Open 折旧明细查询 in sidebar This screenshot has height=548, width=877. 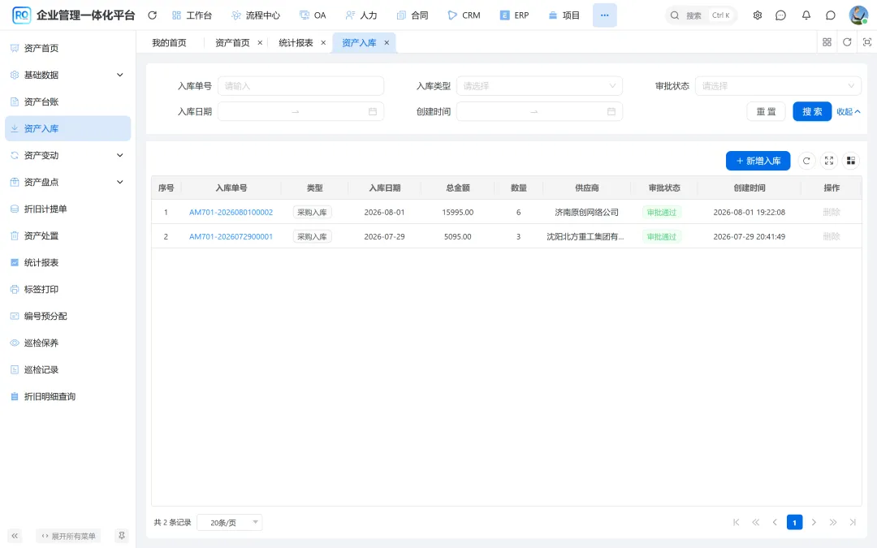coord(67,397)
